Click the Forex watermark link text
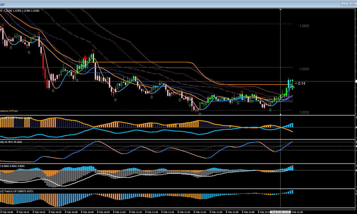The width and height of the screenshot is (357, 214). 9,111
